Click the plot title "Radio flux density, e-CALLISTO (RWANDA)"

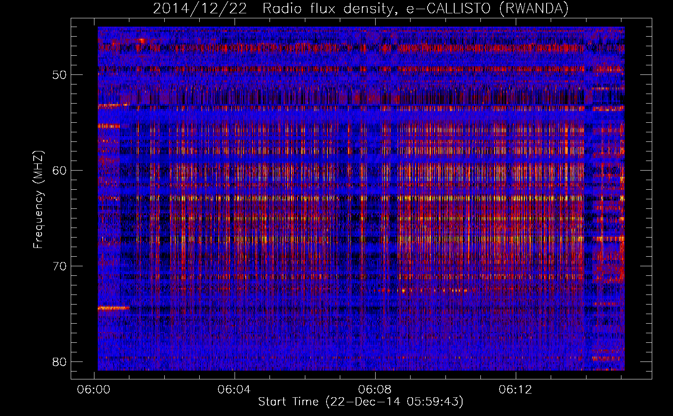click(416, 9)
